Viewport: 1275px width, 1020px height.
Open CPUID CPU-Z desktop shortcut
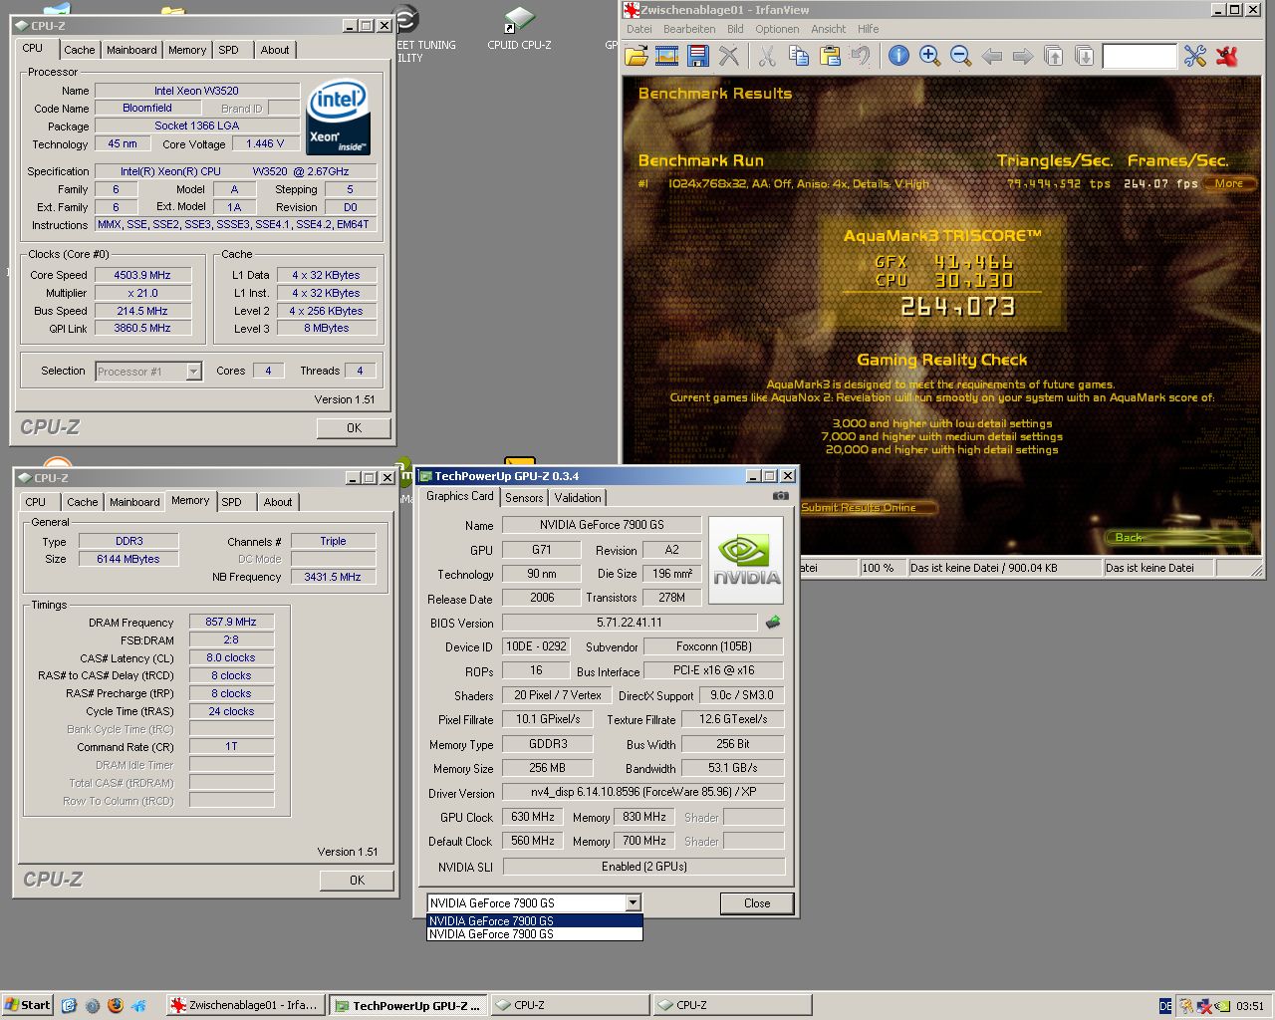(x=519, y=30)
